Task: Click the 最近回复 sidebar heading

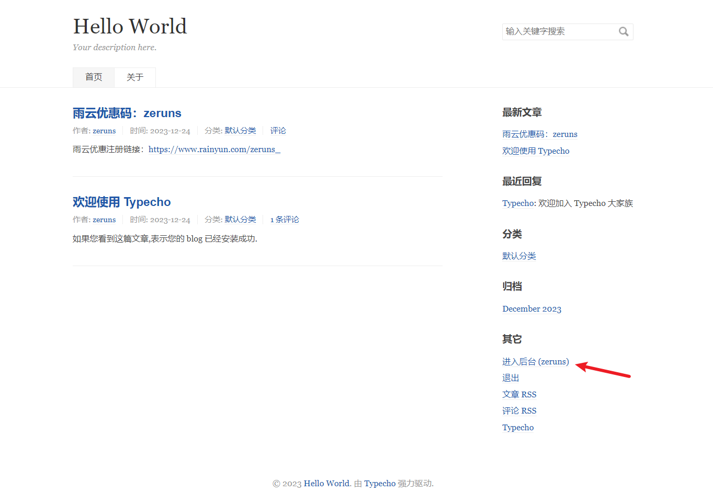Action: [522, 181]
